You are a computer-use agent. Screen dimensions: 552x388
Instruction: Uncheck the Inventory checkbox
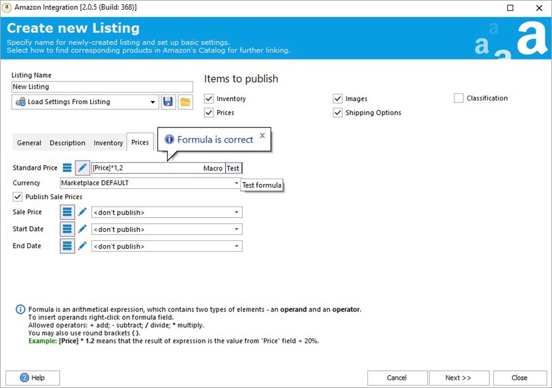[209, 99]
